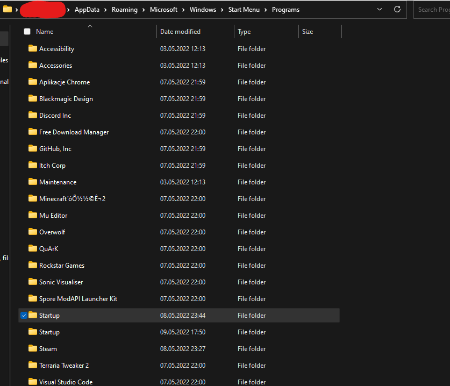Expand the chevron after AppData in path
Image resolution: width=450 pixels, height=386 pixels.
point(105,10)
